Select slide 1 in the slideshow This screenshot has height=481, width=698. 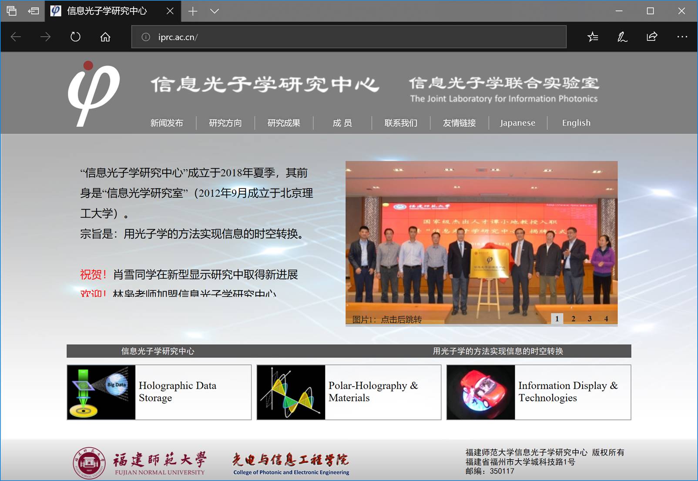coord(557,318)
